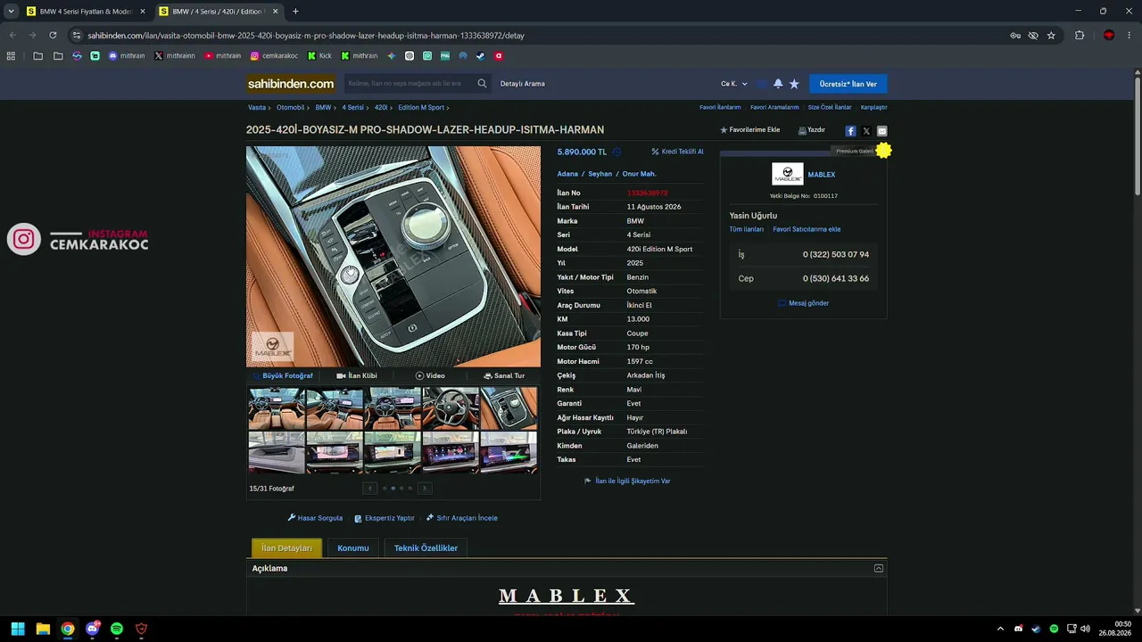Image resolution: width=1142 pixels, height=642 pixels.
Task: Click the Ücretsiz İlan Ver button
Action: 848,84
